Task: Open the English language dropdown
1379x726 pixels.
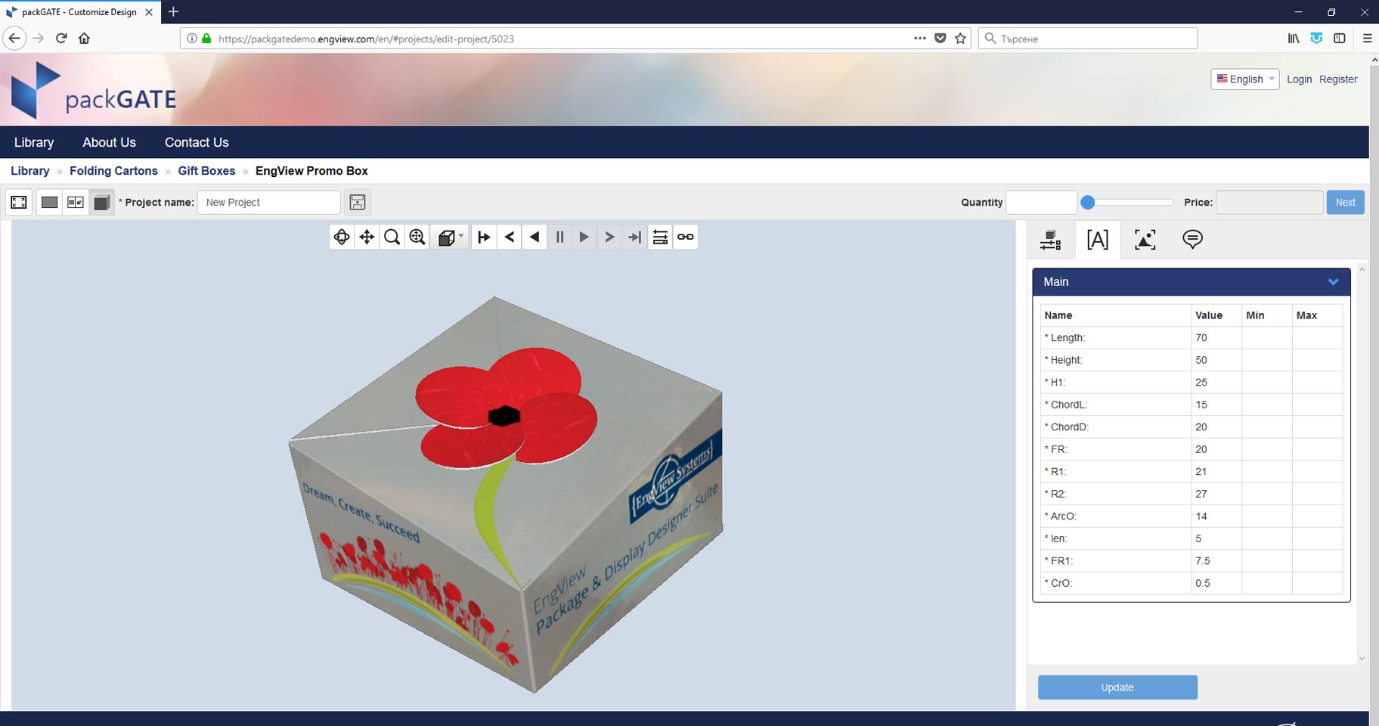Action: click(x=1245, y=79)
